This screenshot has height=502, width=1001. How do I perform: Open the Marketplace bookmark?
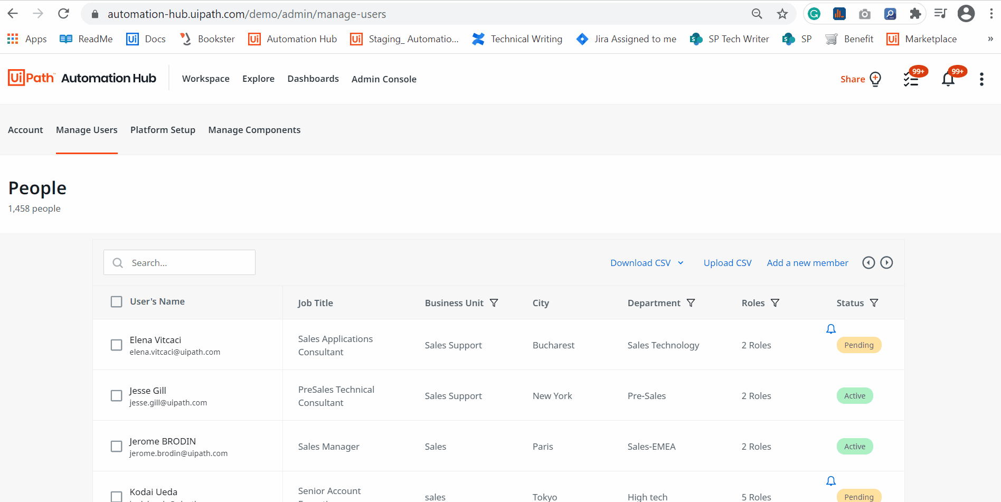(x=922, y=39)
